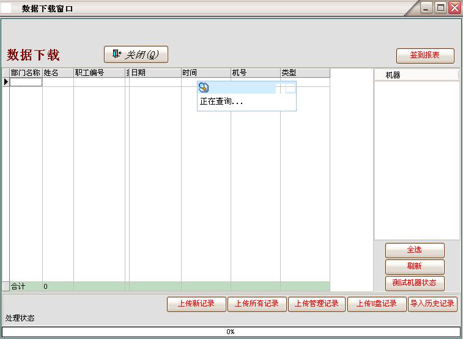Viewport: 463px width, 339px height.
Task: Click 上传U盘记录 button
Action: click(x=377, y=304)
